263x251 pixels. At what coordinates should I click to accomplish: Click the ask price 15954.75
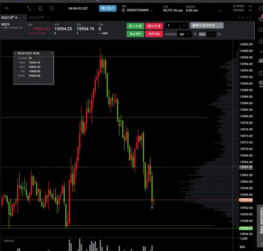point(85,29)
